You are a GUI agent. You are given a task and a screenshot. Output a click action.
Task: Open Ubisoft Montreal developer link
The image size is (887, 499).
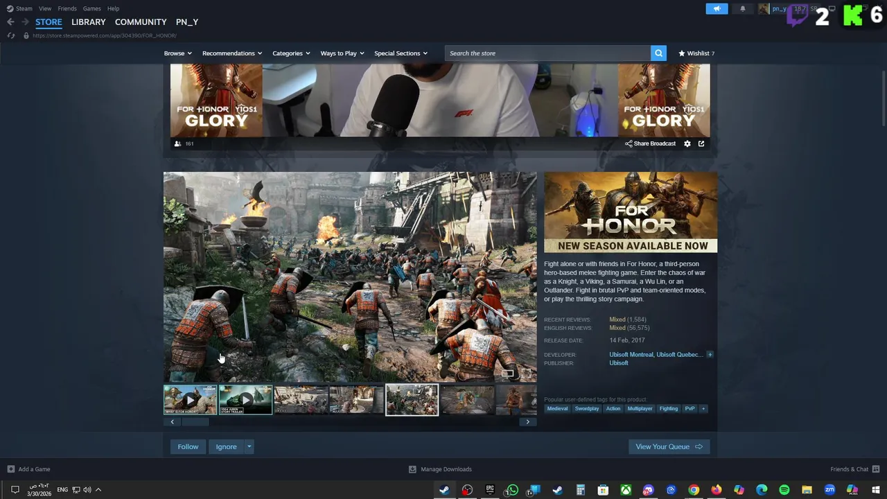(x=631, y=354)
